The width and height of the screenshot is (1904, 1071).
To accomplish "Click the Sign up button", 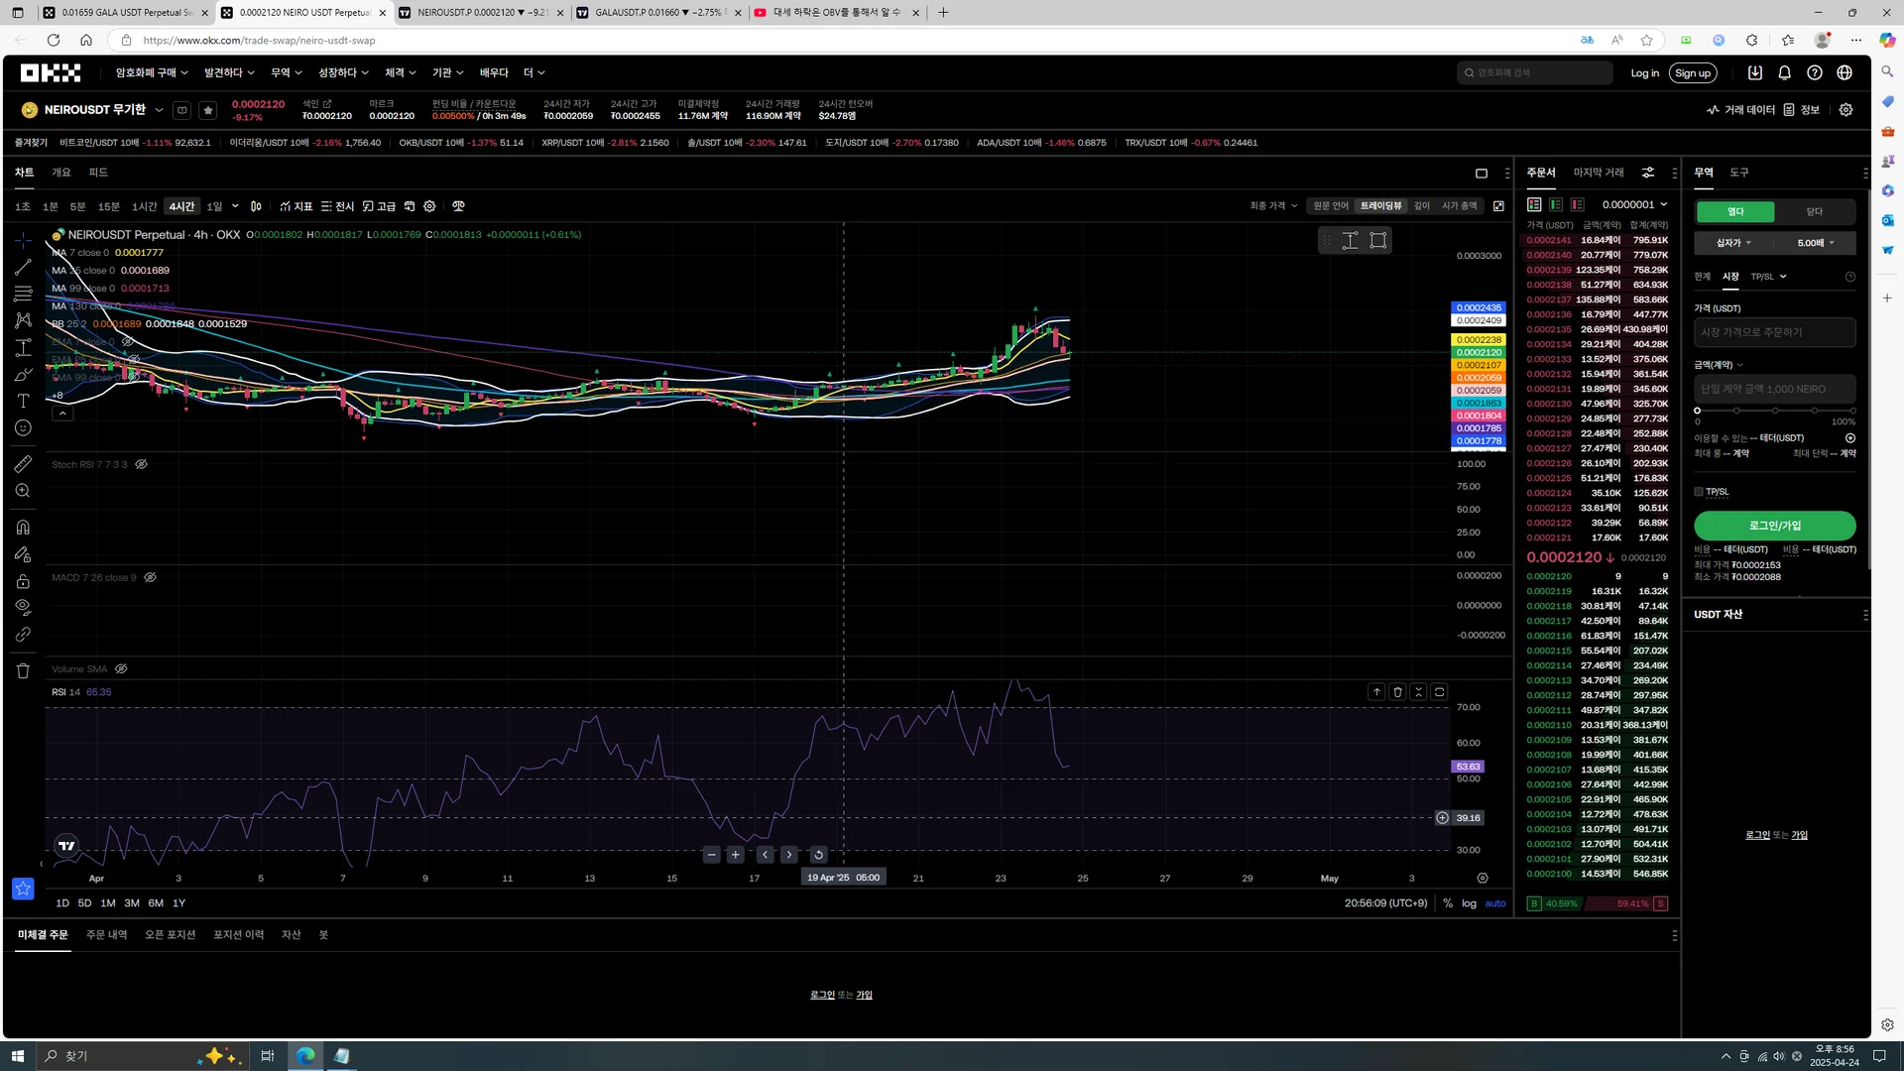I will (x=1693, y=72).
